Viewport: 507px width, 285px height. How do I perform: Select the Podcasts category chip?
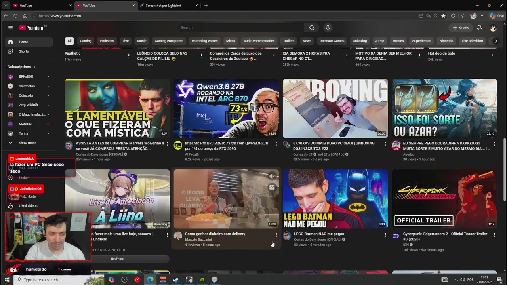tap(107, 41)
